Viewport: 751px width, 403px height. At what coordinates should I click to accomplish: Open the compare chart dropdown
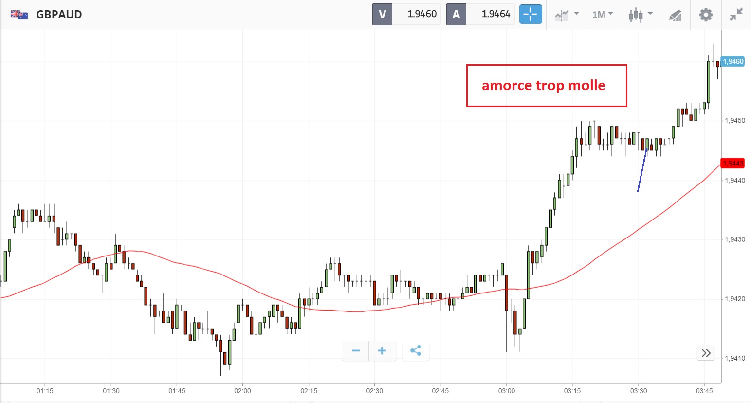pyautogui.click(x=567, y=14)
